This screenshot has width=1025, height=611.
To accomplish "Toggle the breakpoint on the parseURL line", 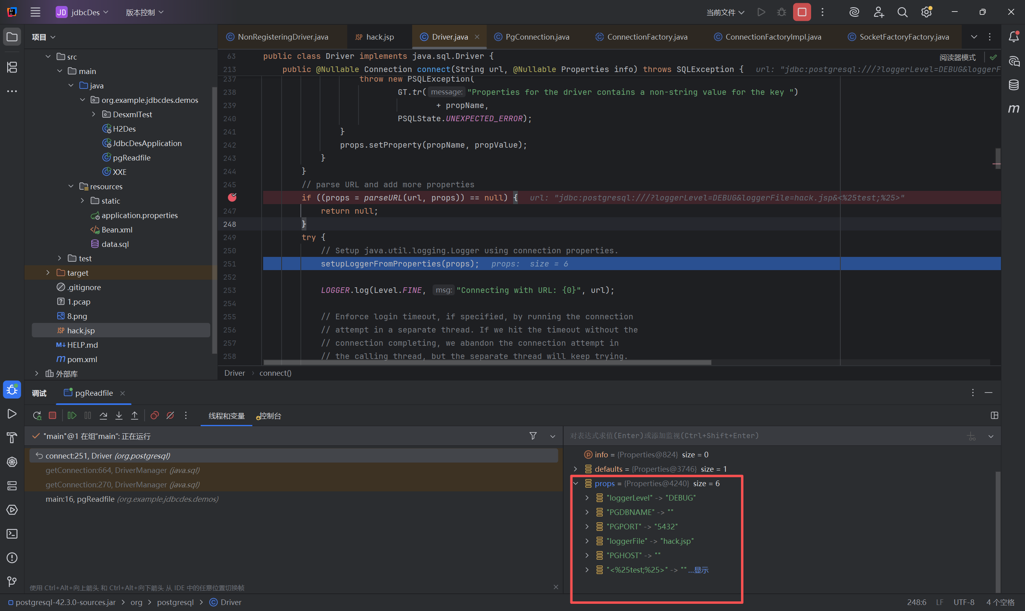I will [x=232, y=198].
